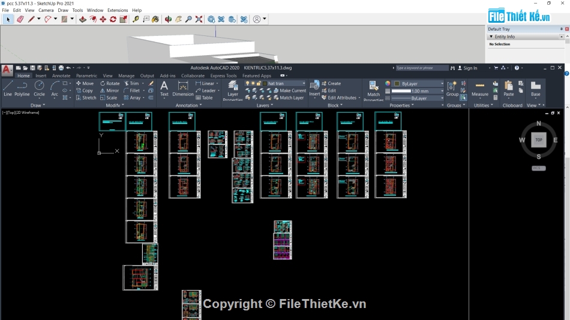This screenshot has height=320, width=570.
Task: Choose the SketchUp Paint Bucket tool
Action: [155, 19]
